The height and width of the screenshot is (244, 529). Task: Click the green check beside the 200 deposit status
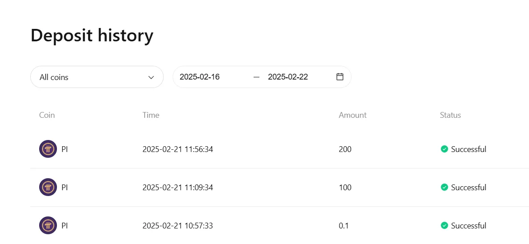(x=444, y=149)
